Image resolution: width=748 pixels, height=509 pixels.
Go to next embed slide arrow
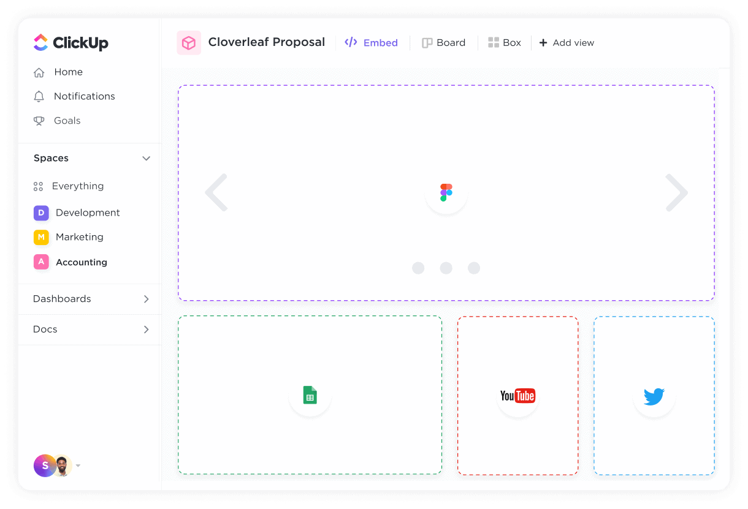click(x=676, y=192)
